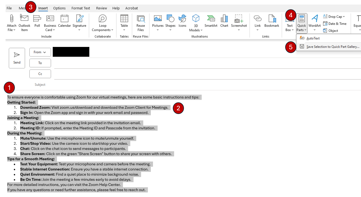The height and width of the screenshot is (197, 361).
Task: Open the Shapes gallery
Action: tap(170, 23)
